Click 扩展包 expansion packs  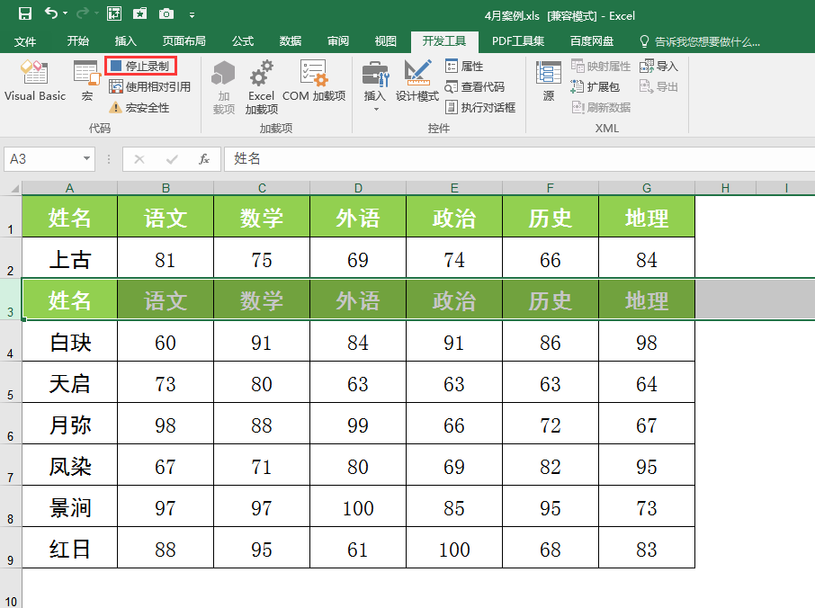[596, 86]
